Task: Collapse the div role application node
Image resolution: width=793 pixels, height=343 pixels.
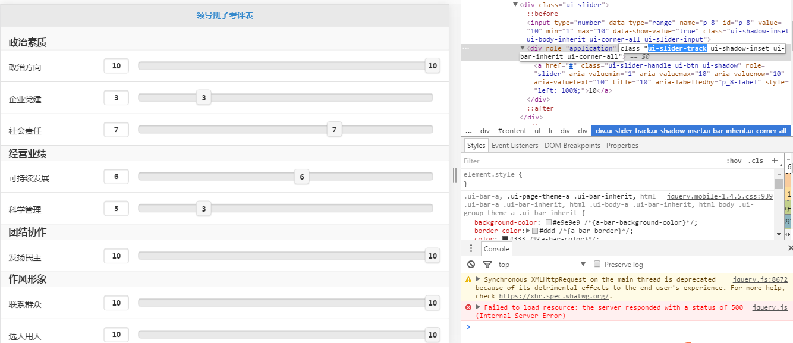Action: coord(523,48)
